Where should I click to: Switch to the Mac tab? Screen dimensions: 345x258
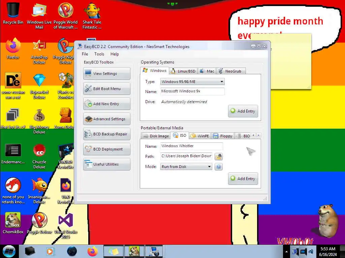coord(207,71)
